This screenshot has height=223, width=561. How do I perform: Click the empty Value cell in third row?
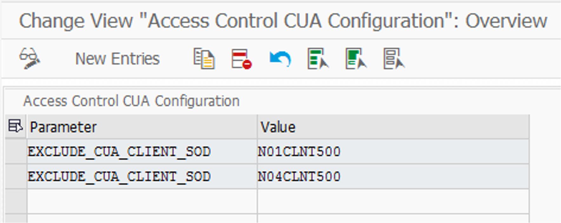(x=393, y=201)
